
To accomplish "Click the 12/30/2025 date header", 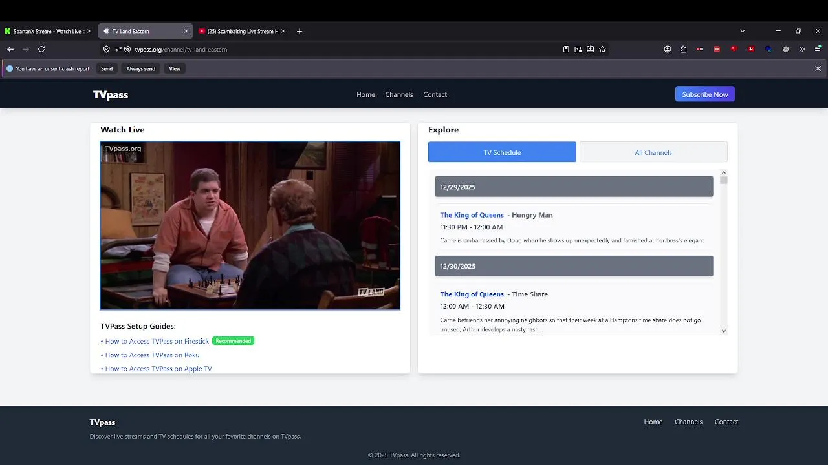I will [x=574, y=266].
